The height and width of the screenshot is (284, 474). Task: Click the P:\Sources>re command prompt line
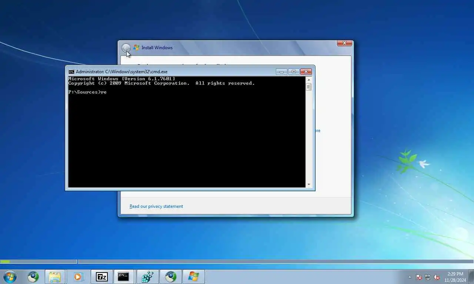click(x=87, y=92)
